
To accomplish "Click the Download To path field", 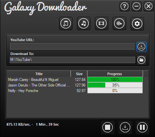I will pos(72,60).
